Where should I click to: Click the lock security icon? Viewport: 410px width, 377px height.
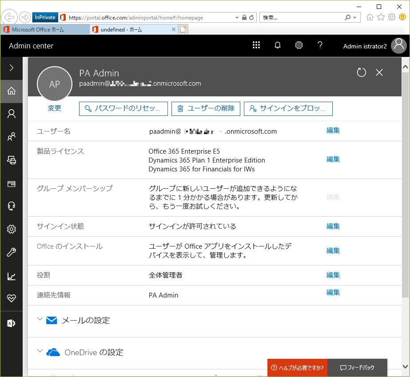point(244,17)
